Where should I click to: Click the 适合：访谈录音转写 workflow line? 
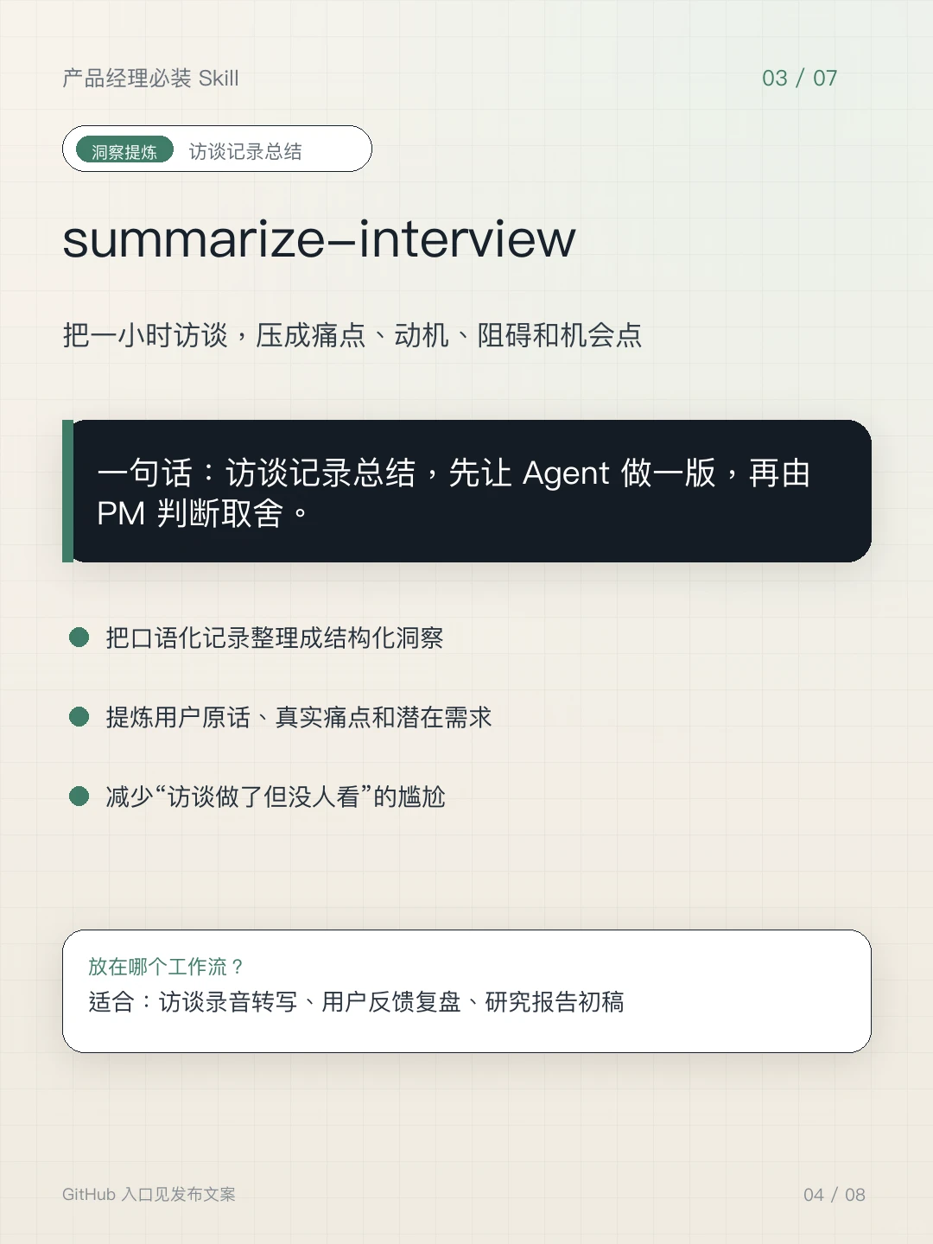click(356, 1002)
